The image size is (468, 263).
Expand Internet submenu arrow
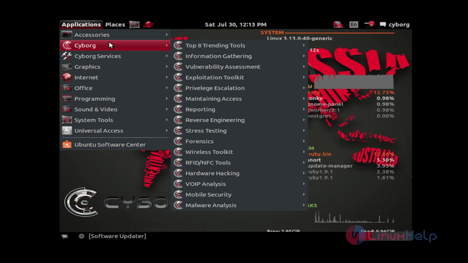[x=167, y=77]
